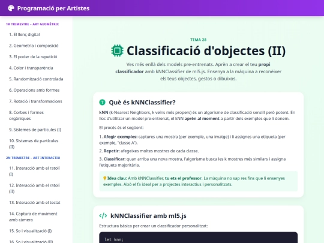324x243 pixels.
Task: Click the palette logo icon in header
Action: (x=11, y=8)
